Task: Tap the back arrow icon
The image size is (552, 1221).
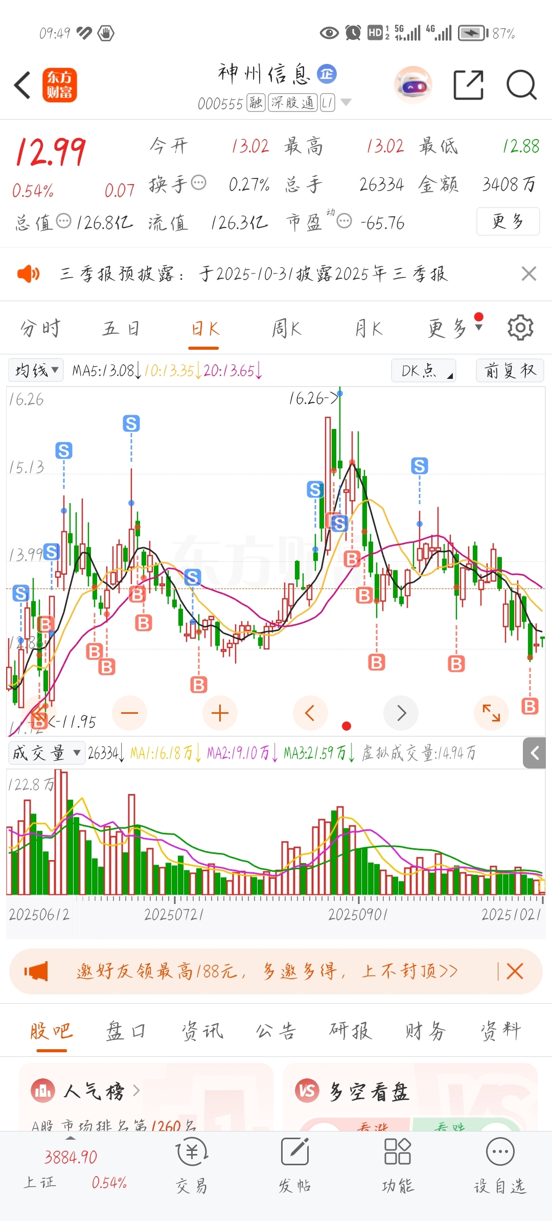Action: [22, 85]
